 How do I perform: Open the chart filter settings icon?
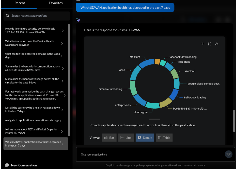216,44
